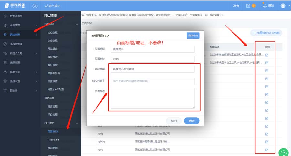The image size is (291, 156).
Task: Open the 通知 bell notifications
Action: 268,5
